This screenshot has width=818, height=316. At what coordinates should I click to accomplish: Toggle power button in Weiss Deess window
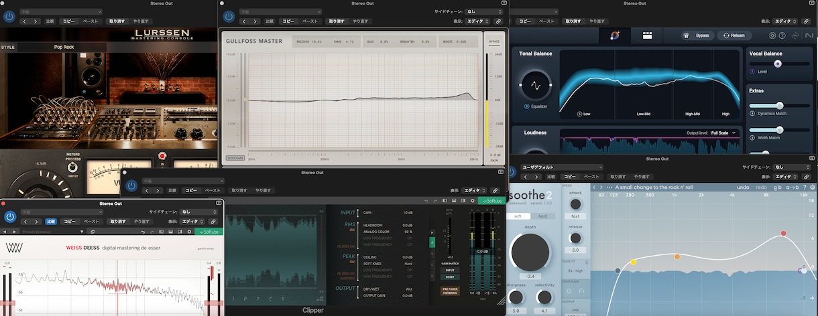[9, 216]
